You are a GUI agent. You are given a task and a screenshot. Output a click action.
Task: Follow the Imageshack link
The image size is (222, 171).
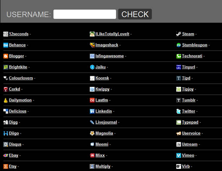coord(107,45)
